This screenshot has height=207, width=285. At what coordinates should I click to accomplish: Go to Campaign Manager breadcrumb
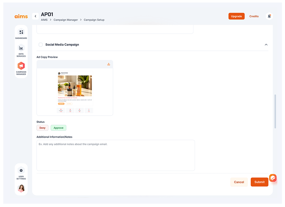click(x=66, y=20)
